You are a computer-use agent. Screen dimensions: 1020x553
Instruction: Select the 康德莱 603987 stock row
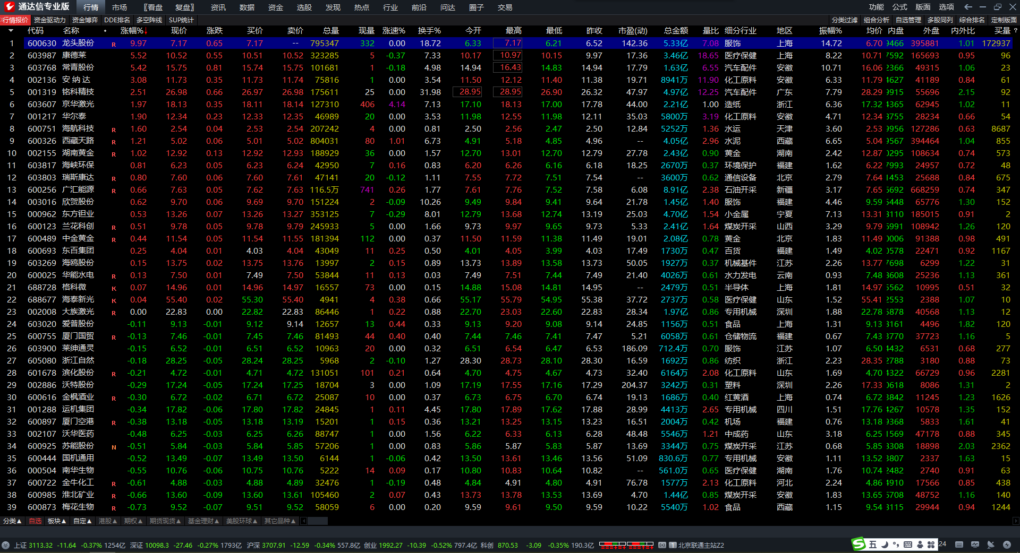click(510, 55)
